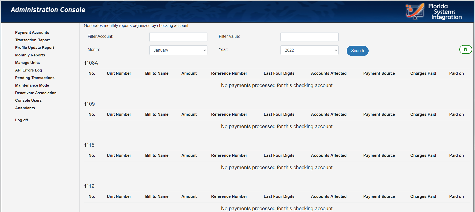Open Payment Accounts in the sidebar
Image resolution: width=475 pixels, height=212 pixels.
pos(32,32)
